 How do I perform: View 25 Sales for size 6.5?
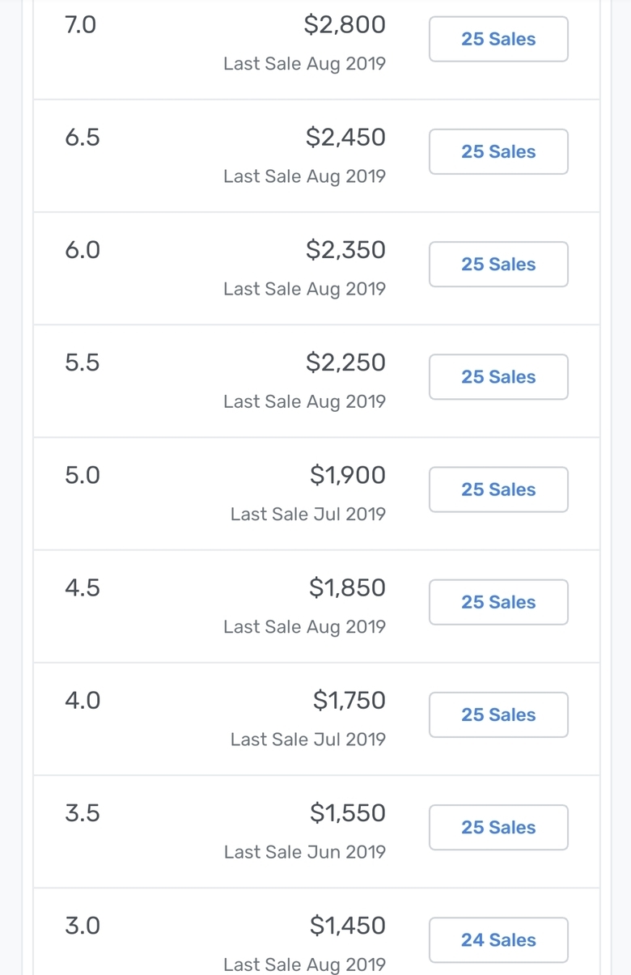click(498, 151)
